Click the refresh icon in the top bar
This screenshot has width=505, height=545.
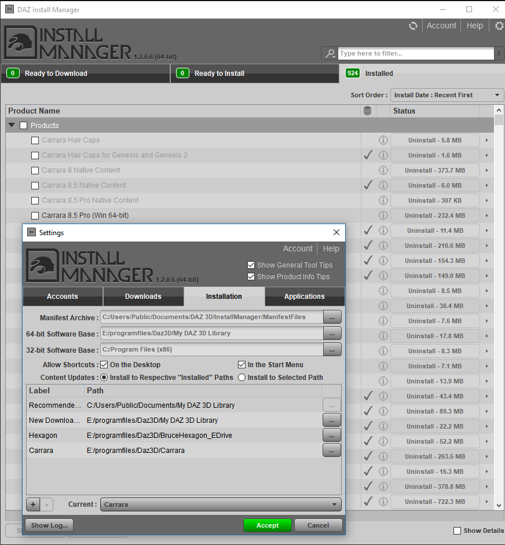413,25
